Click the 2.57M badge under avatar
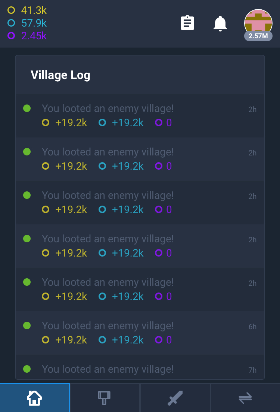280x412 pixels. (258, 36)
